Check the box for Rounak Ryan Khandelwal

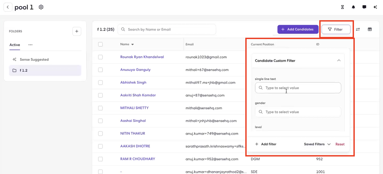tap(100, 57)
